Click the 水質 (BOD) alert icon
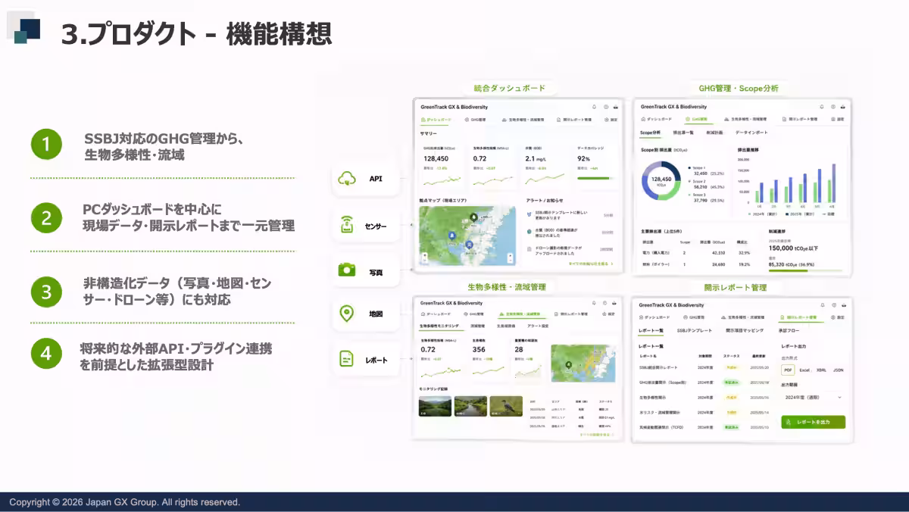 (x=528, y=232)
